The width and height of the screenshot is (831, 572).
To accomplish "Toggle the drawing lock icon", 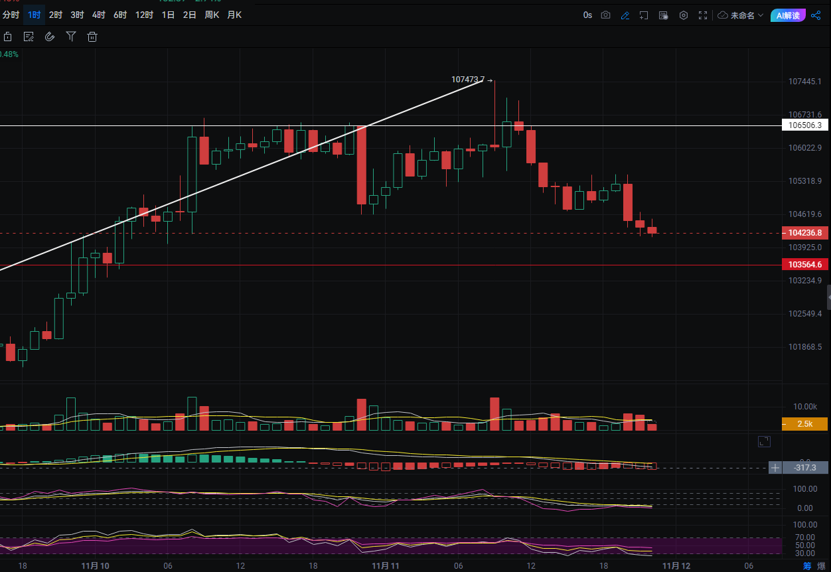I will 7,37.
